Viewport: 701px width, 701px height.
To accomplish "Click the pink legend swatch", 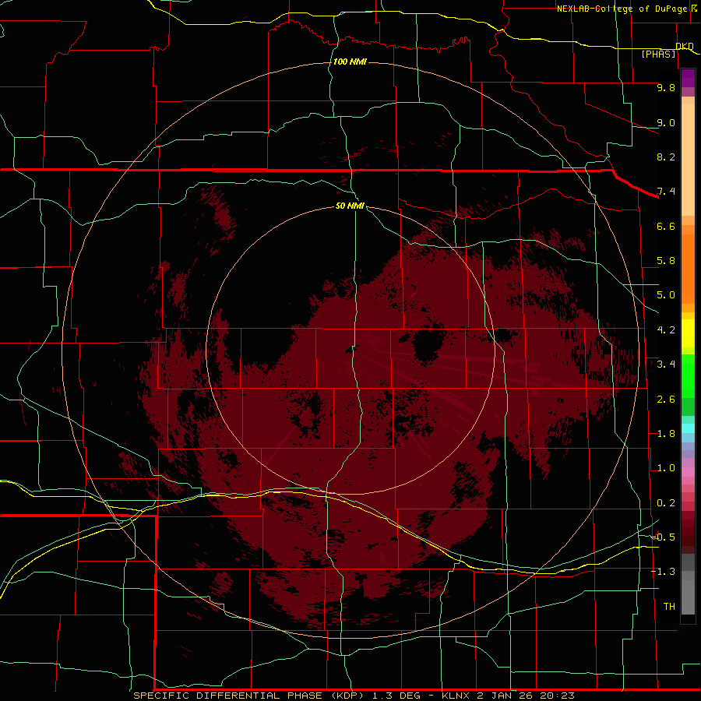I will (688, 472).
